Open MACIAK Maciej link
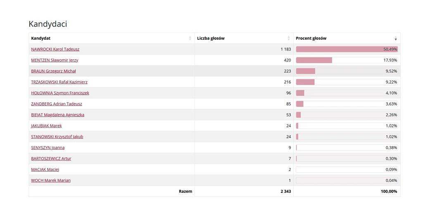The width and height of the screenshot is (423, 204). (45, 169)
